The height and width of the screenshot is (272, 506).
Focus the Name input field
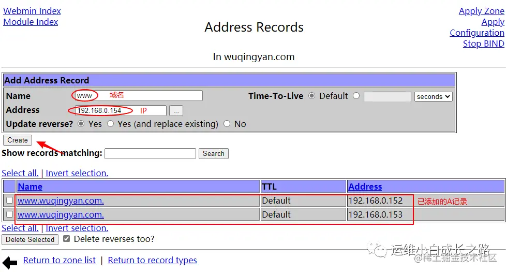(x=139, y=96)
